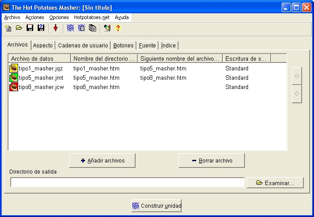The image size is (314, 217).
Task: Open a file with the folder icon
Action: (19, 28)
